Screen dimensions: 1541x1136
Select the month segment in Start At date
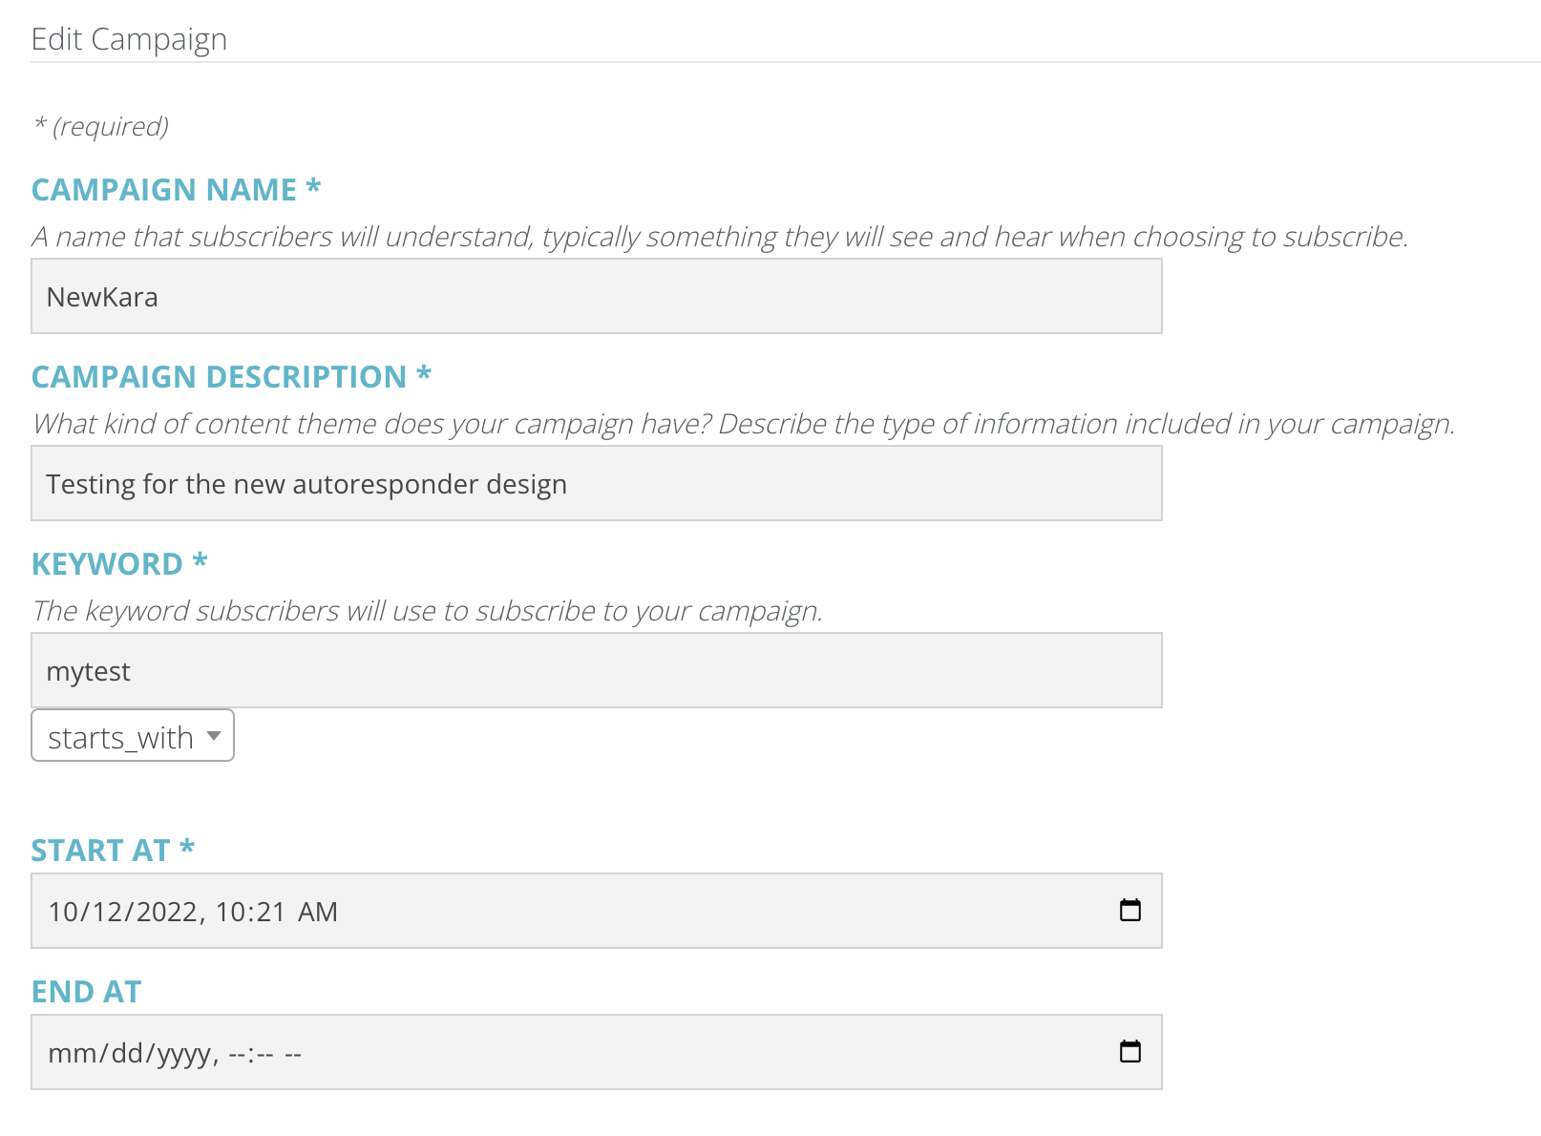click(x=62, y=913)
